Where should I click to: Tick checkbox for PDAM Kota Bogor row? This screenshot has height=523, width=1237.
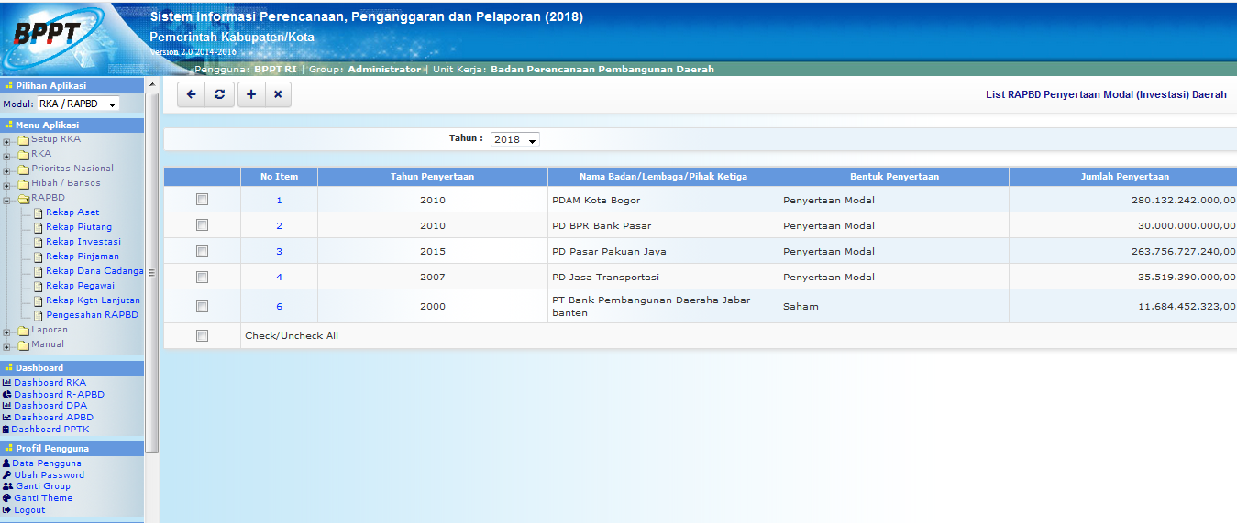pos(202,200)
